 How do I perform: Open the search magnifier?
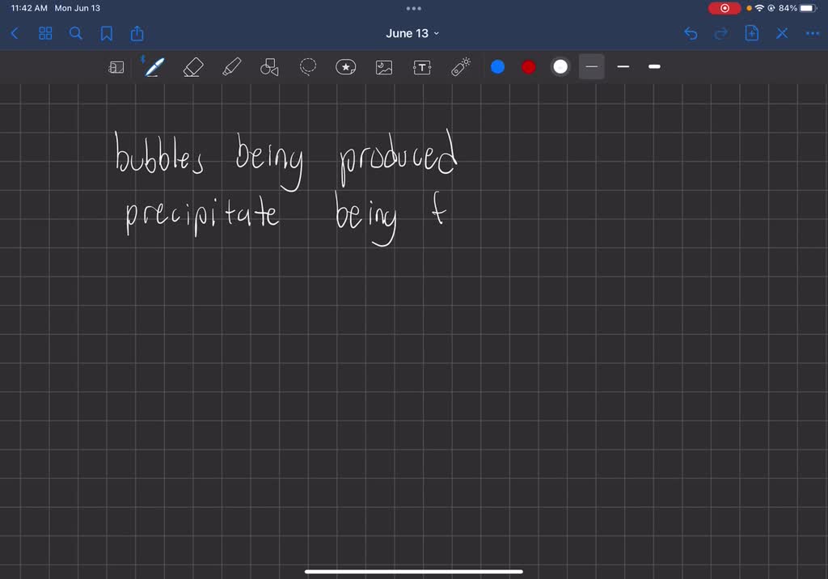click(76, 33)
